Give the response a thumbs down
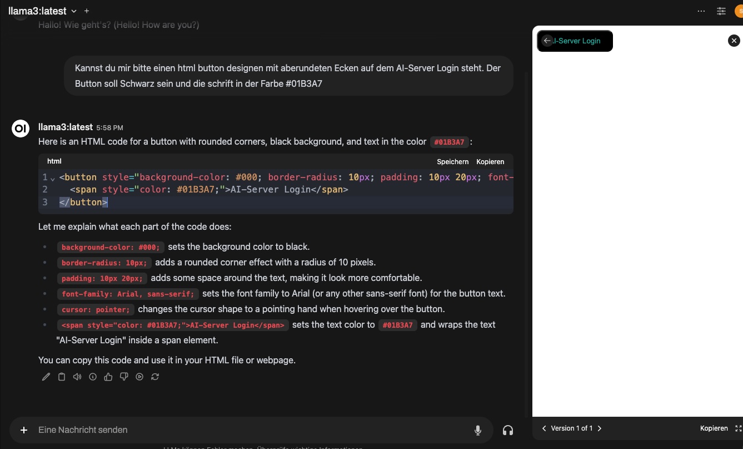The width and height of the screenshot is (743, 449). pyautogui.click(x=124, y=377)
